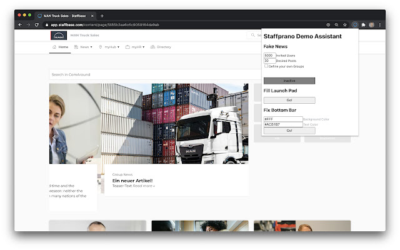The image size is (400, 250).
Task: Click the Desired Posts number field
Action: (x=269, y=61)
